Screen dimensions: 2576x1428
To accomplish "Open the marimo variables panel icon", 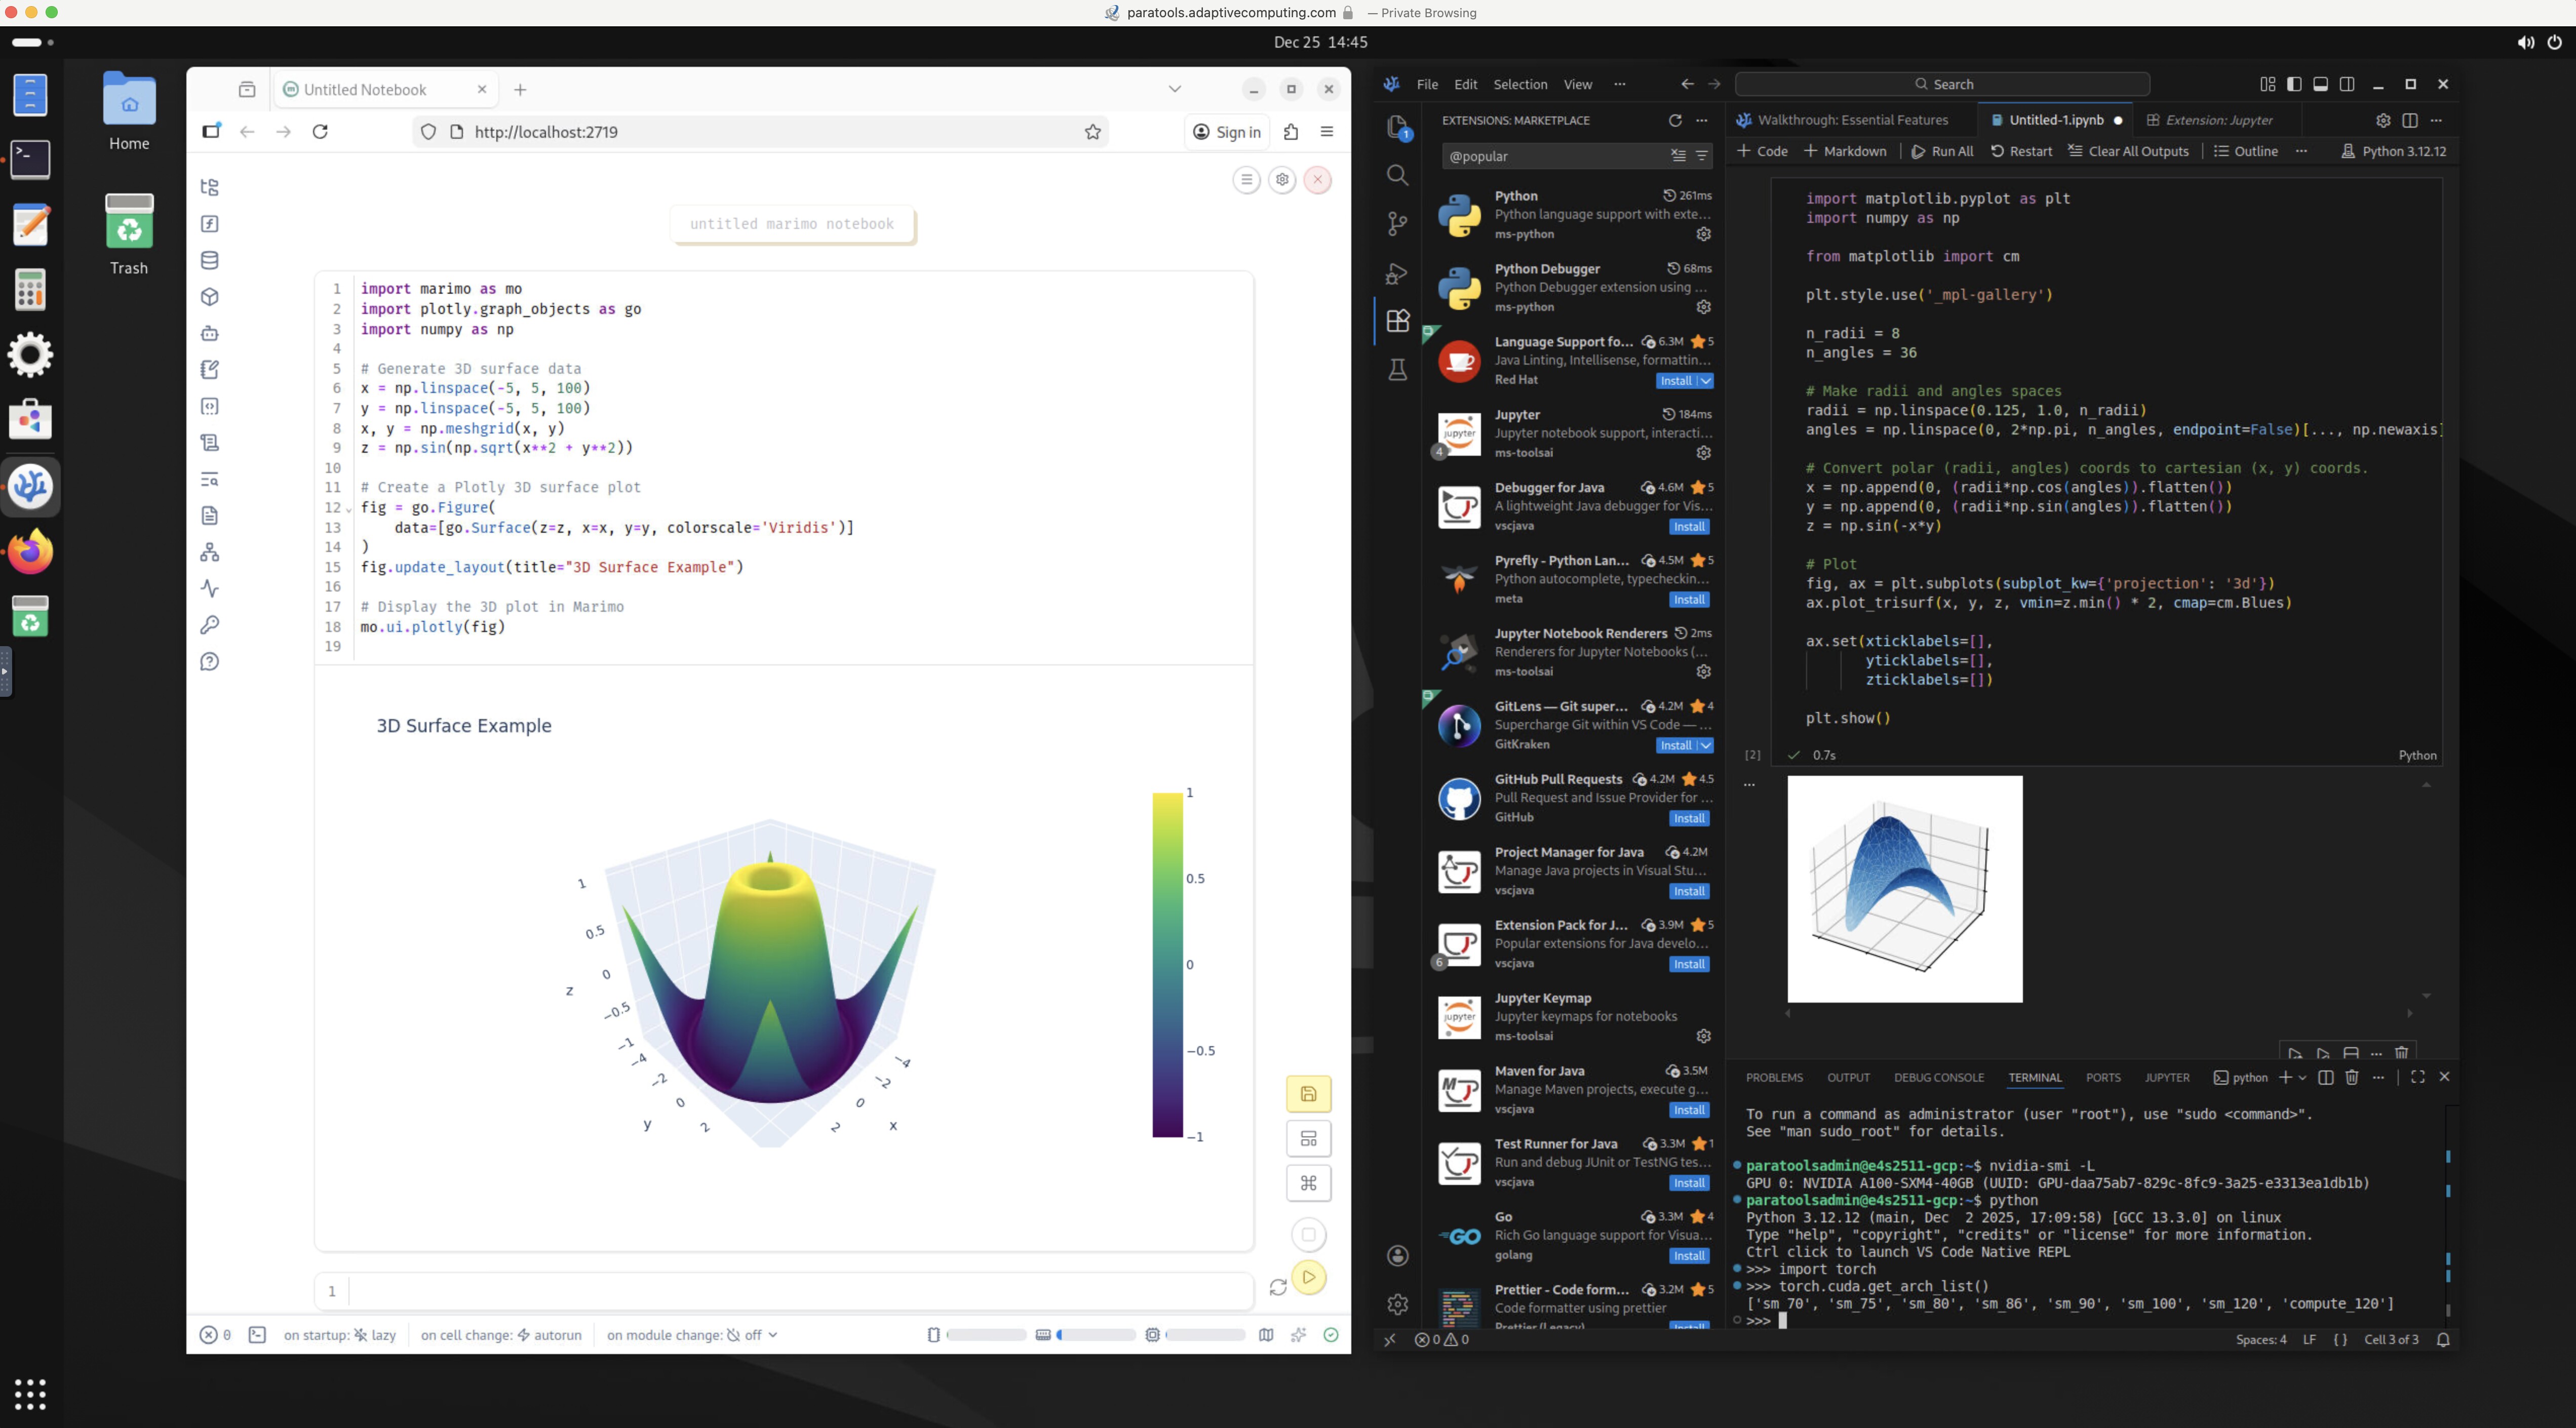I will [x=210, y=224].
